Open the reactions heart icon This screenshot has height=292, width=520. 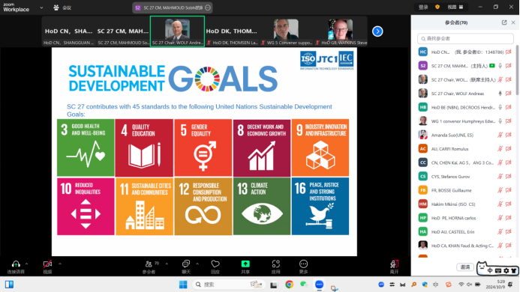point(215,264)
